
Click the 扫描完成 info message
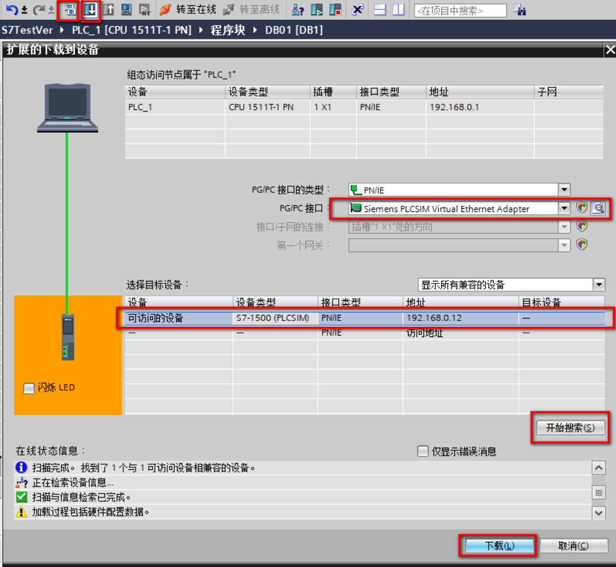pyautogui.click(x=144, y=468)
